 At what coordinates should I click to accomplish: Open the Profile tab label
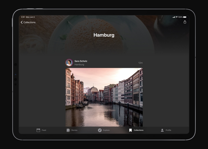pyautogui.click(x=168, y=130)
